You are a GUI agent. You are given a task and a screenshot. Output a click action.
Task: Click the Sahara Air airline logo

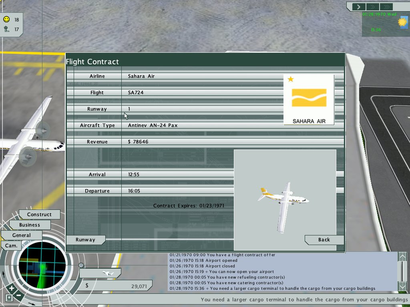coord(309,100)
